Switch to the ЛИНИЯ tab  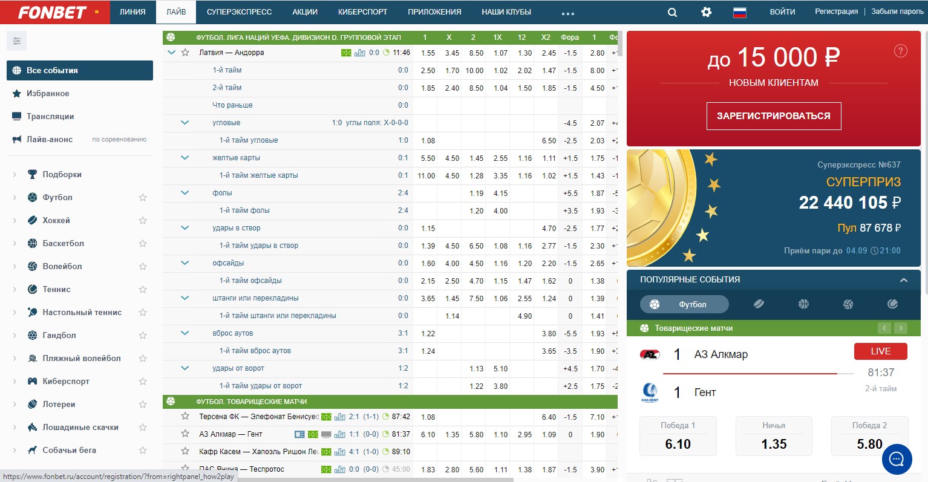[132, 12]
